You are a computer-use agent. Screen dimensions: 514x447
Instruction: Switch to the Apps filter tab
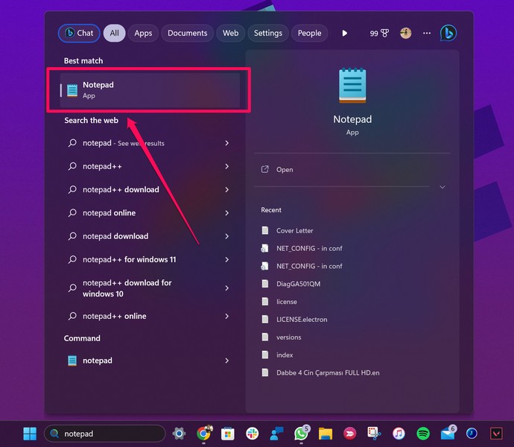[143, 33]
